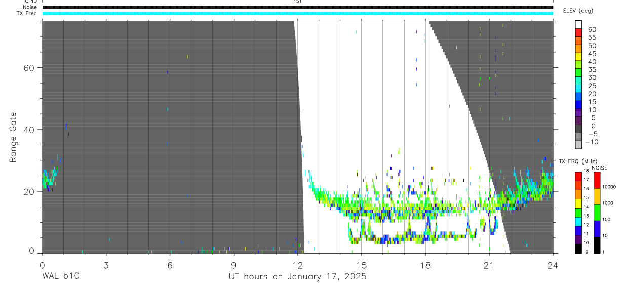Click the 'ELEV (deg)' legend title
Image resolution: width=622 pixels, height=287 pixels.
coord(578,11)
